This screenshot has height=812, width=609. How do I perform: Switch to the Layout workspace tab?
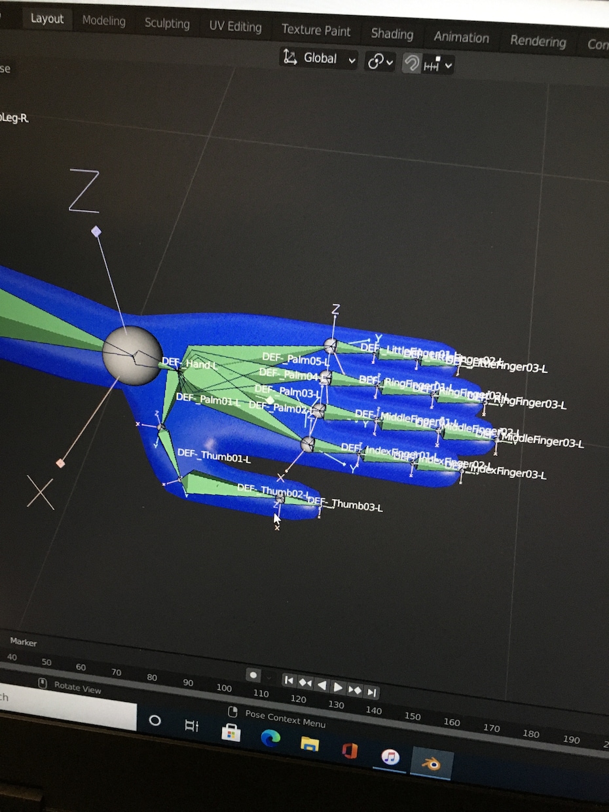[47, 18]
